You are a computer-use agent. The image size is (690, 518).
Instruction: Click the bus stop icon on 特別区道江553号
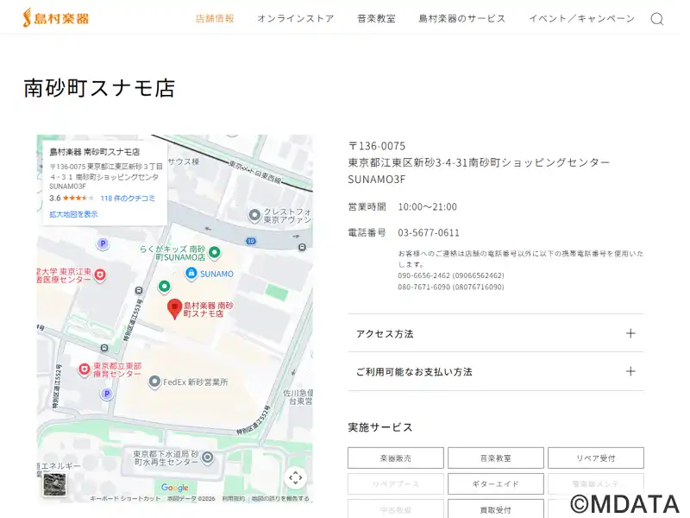tap(139, 290)
